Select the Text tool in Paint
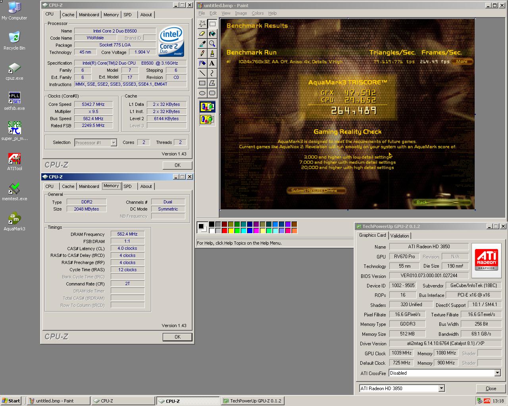Screen dimensions: 508x406 click(x=212, y=63)
